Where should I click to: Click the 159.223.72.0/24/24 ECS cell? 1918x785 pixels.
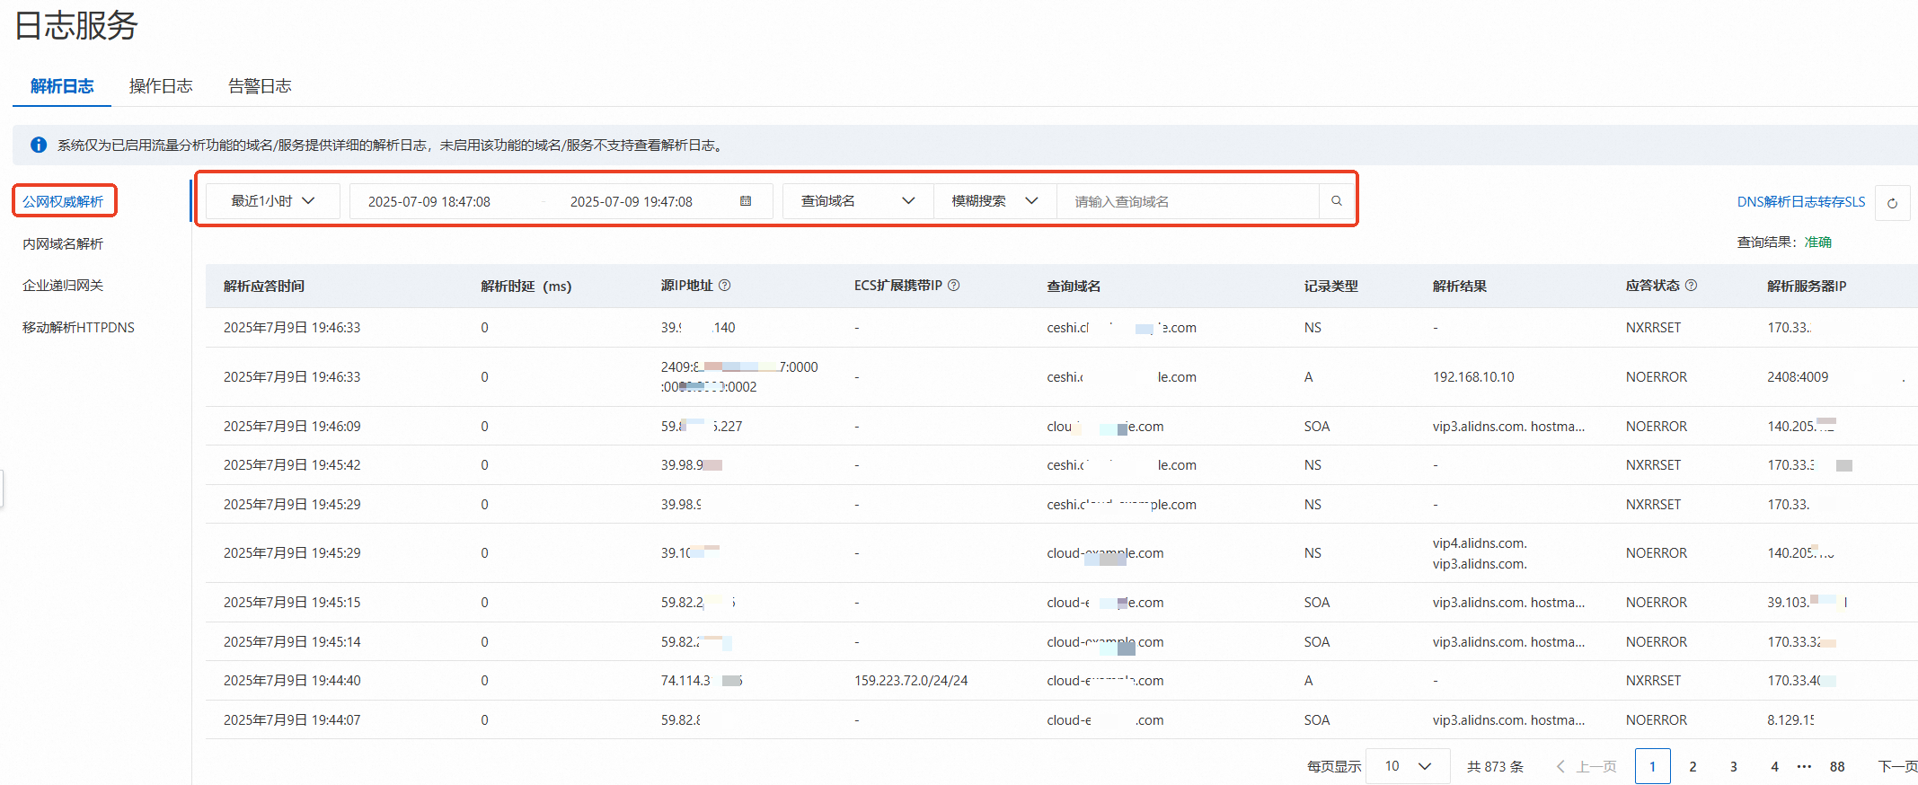[911, 681]
